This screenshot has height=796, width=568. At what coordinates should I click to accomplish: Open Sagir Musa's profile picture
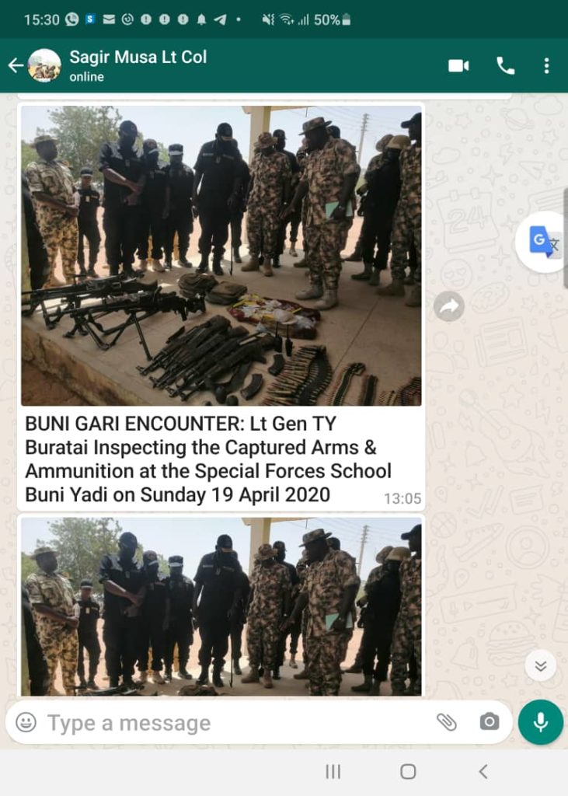(44, 65)
